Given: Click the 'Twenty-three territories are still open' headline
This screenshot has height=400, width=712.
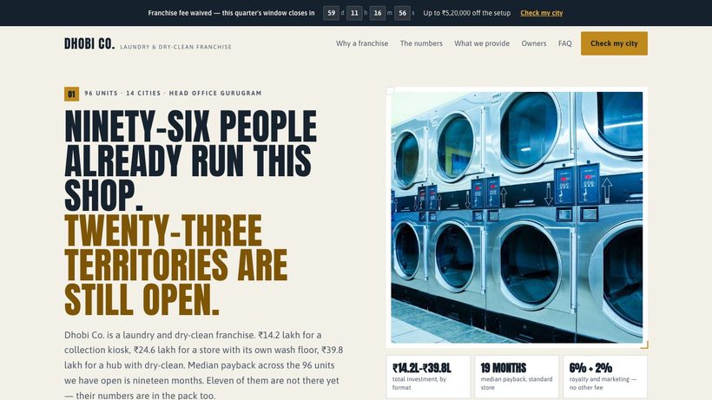Looking at the screenshot, I should pos(176,265).
